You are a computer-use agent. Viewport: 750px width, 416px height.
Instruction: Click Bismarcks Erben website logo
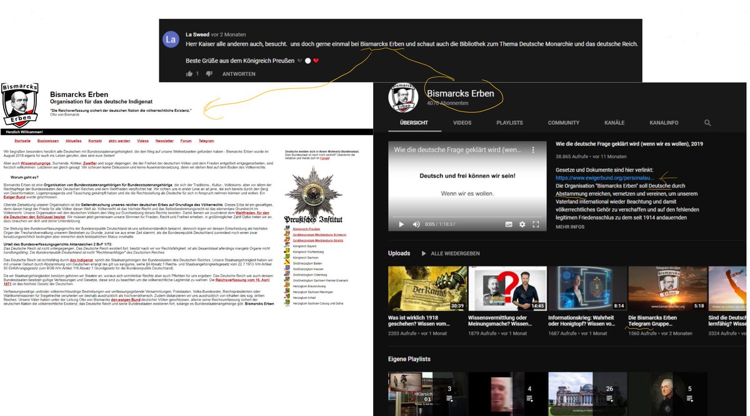[x=21, y=104]
